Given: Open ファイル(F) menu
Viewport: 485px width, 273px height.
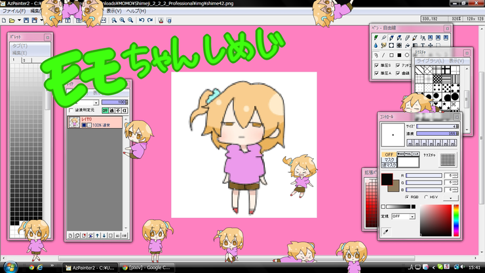Looking at the screenshot, I should (14, 11).
